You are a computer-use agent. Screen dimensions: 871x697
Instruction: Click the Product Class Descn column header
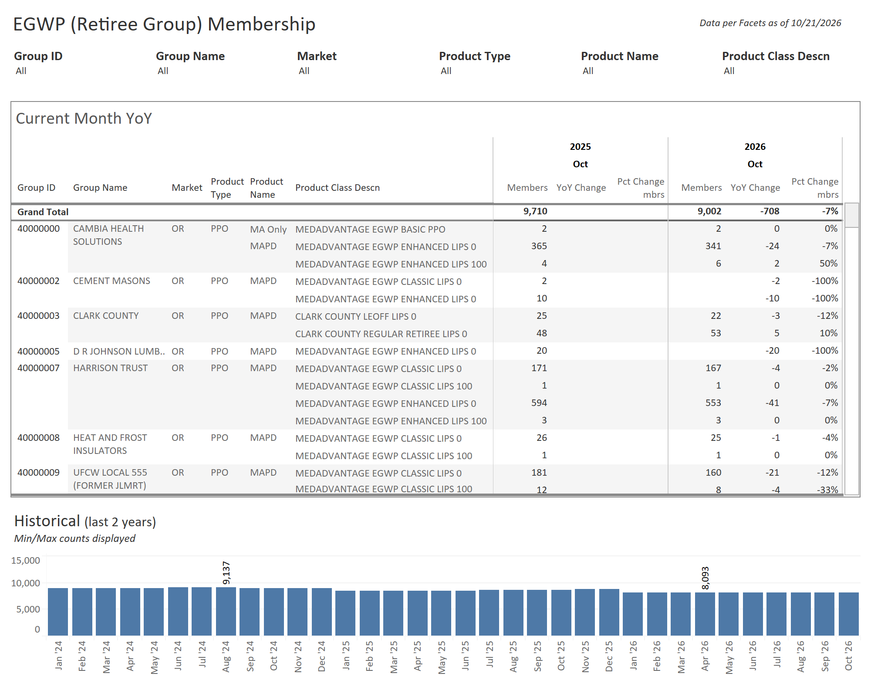(338, 188)
